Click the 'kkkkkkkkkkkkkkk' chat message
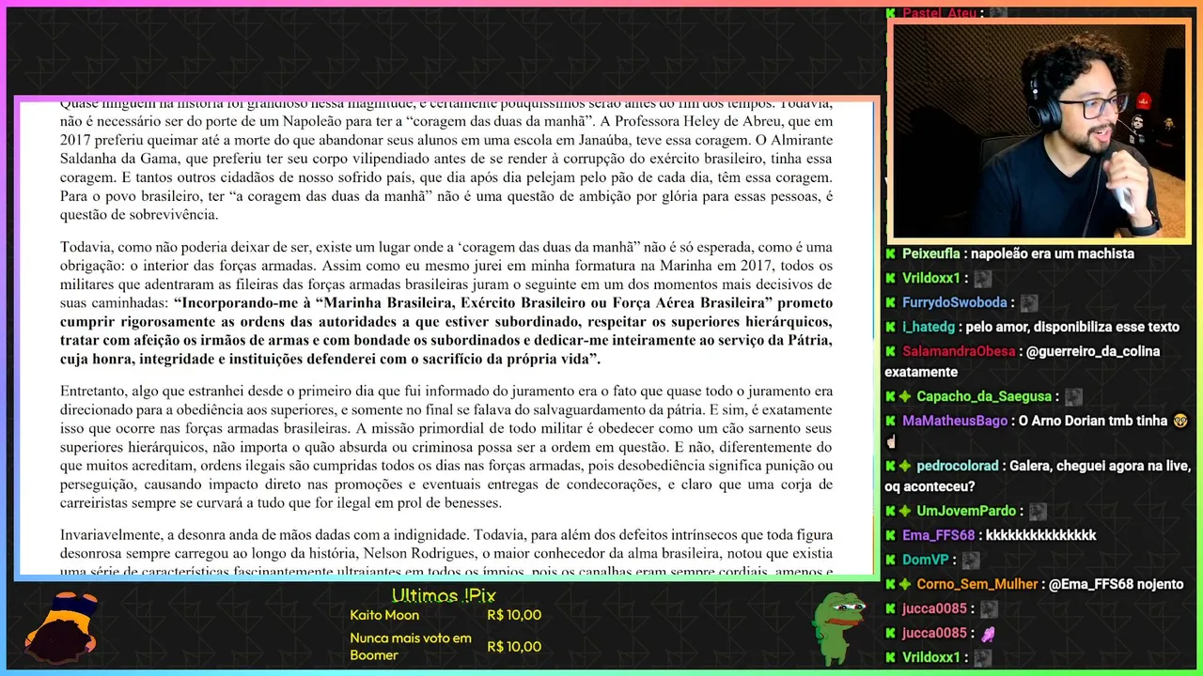Screen dimensions: 1203x676 pos(1040,536)
